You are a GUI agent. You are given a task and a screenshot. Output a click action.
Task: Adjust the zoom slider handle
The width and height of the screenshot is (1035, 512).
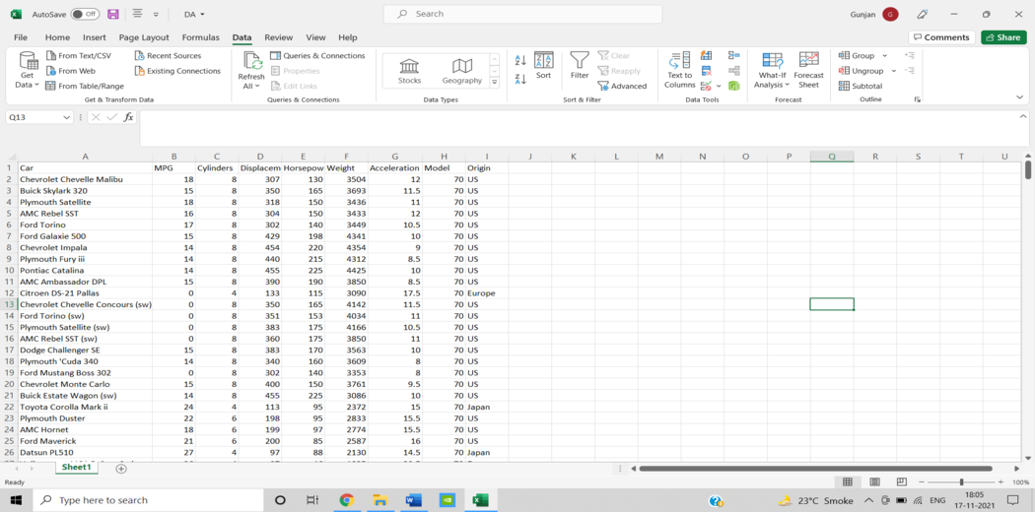click(x=962, y=482)
